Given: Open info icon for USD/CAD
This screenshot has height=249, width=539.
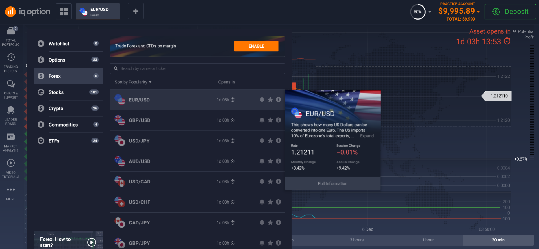Looking at the screenshot, I should click(278, 181).
